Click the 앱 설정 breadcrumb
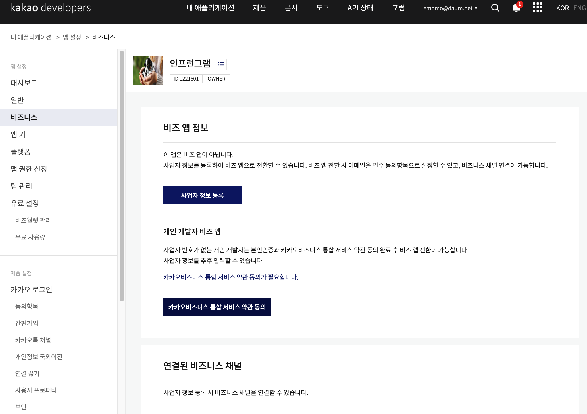This screenshot has height=414, width=587. [x=72, y=37]
